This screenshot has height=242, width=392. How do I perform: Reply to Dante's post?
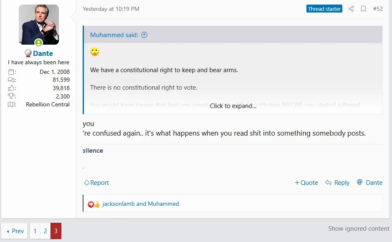[337, 183]
